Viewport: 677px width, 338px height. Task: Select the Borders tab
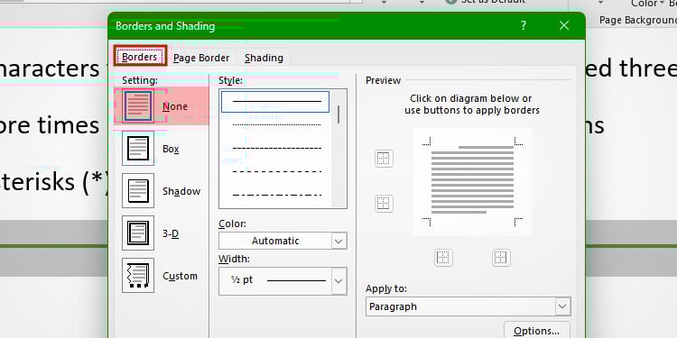pyautogui.click(x=140, y=57)
